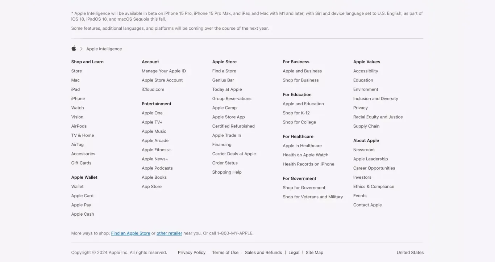Visit Apple Arcade link
Screen dimensions: 495x262
click(x=155, y=141)
